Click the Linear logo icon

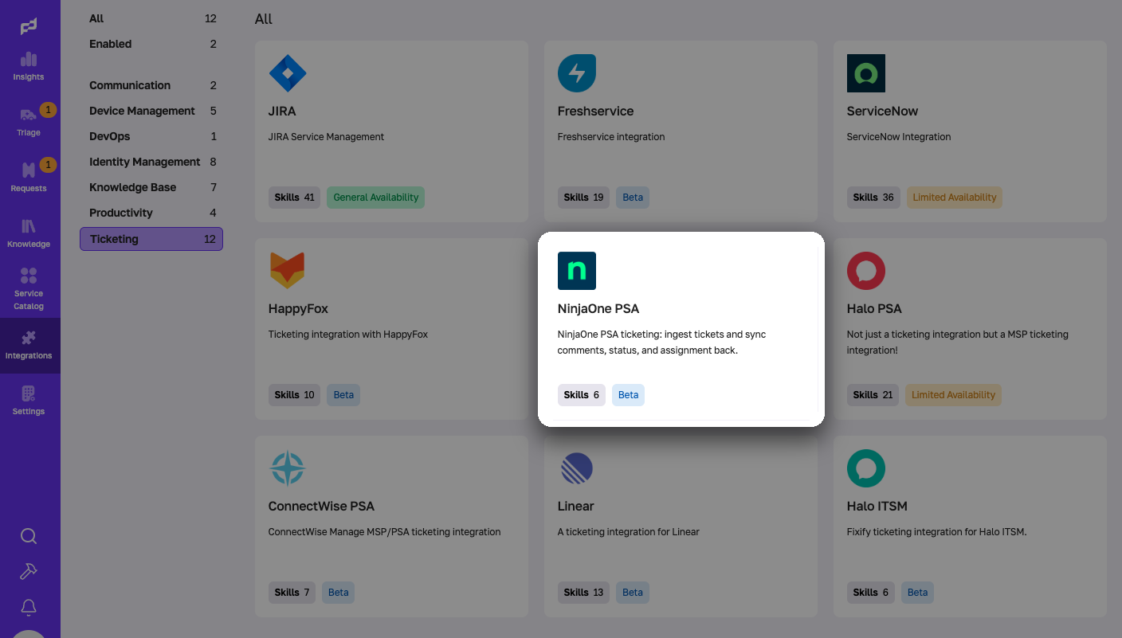(x=577, y=468)
